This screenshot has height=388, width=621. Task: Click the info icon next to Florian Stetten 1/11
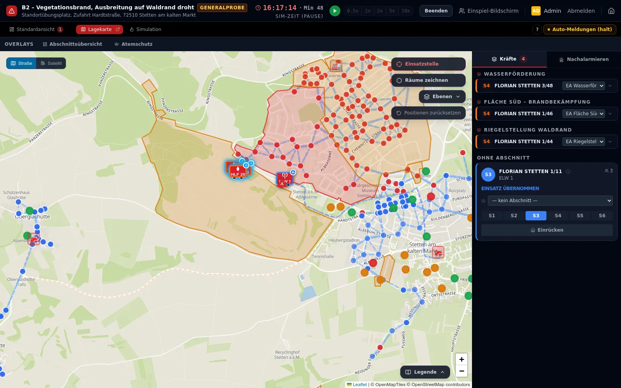click(x=568, y=171)
